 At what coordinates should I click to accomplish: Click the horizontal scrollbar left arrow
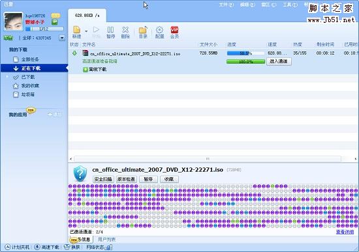[x=71, y=159]
